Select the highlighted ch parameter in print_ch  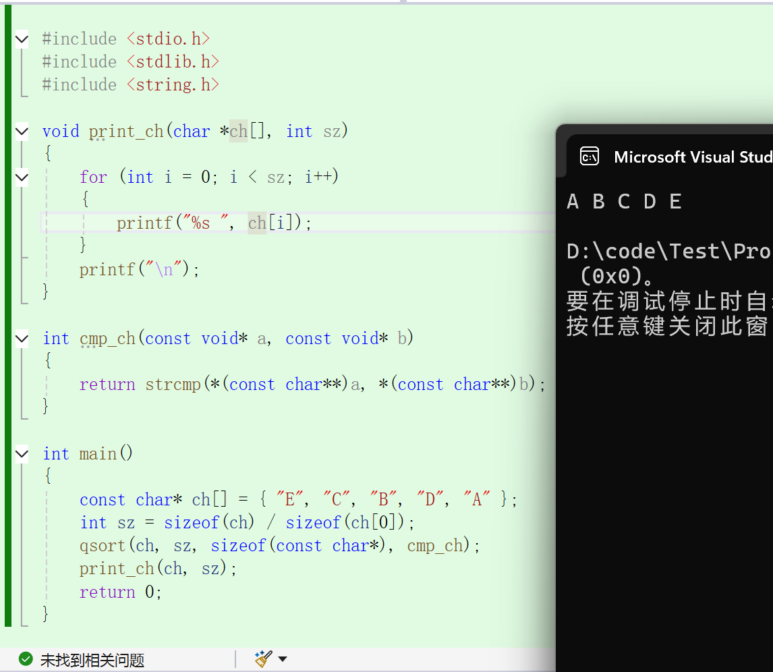click(237, 131)
